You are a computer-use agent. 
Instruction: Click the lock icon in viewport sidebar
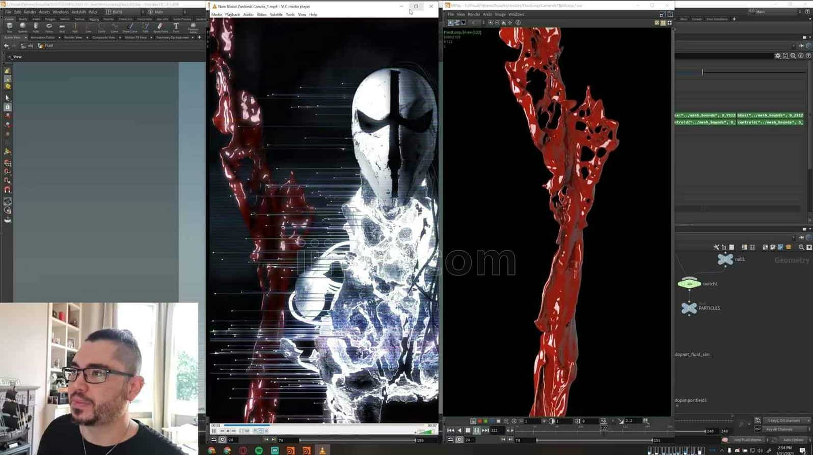7,107
